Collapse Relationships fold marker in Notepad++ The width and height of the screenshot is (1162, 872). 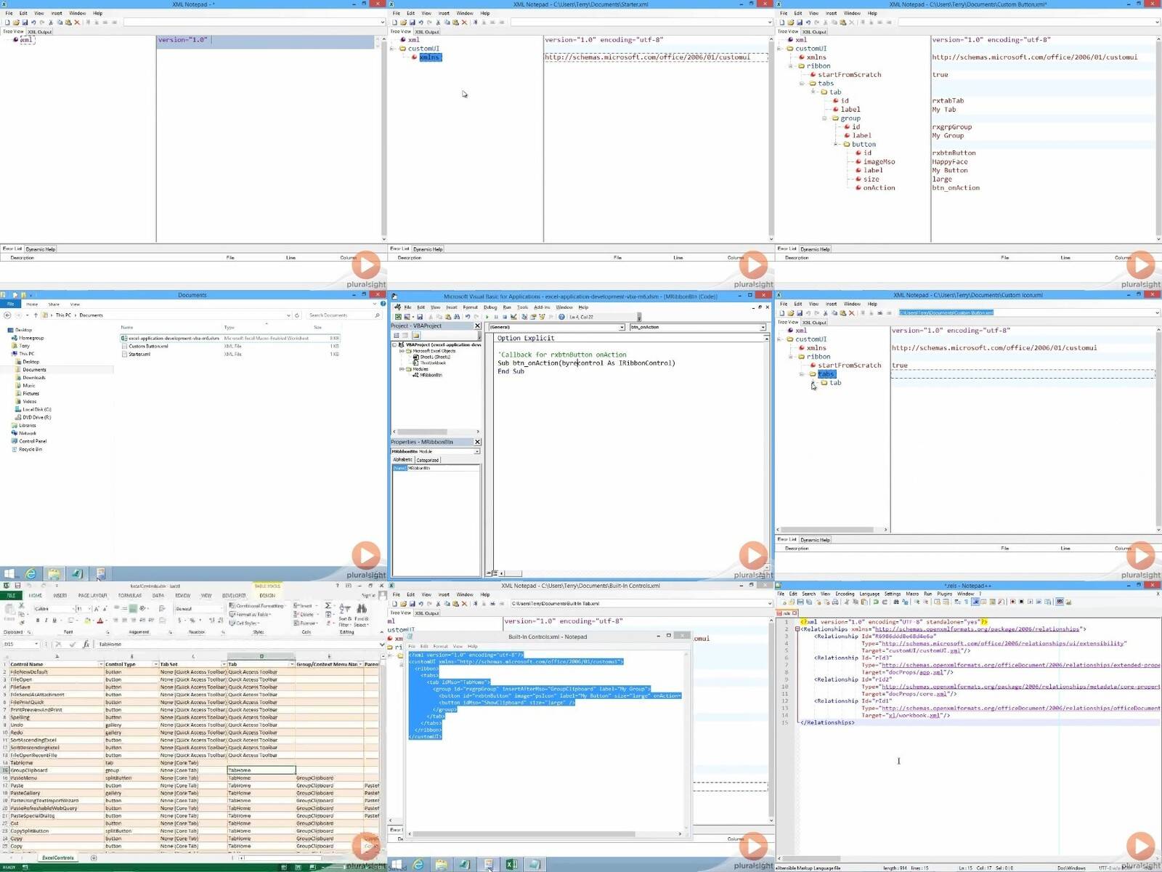pos(797,629)
